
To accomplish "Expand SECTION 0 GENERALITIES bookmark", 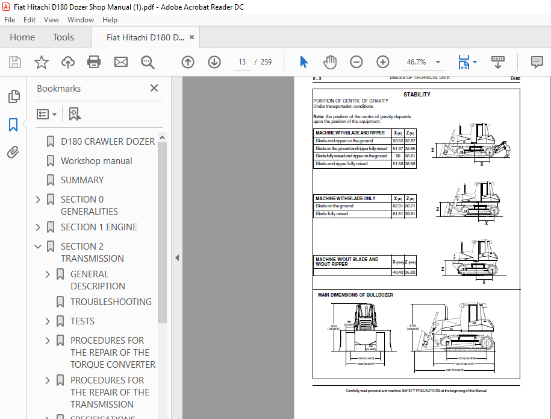I will [38, 200].
